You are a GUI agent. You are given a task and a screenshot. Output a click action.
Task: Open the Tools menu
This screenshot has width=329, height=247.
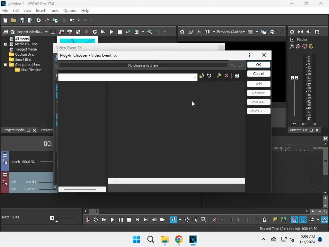point(54,11)
